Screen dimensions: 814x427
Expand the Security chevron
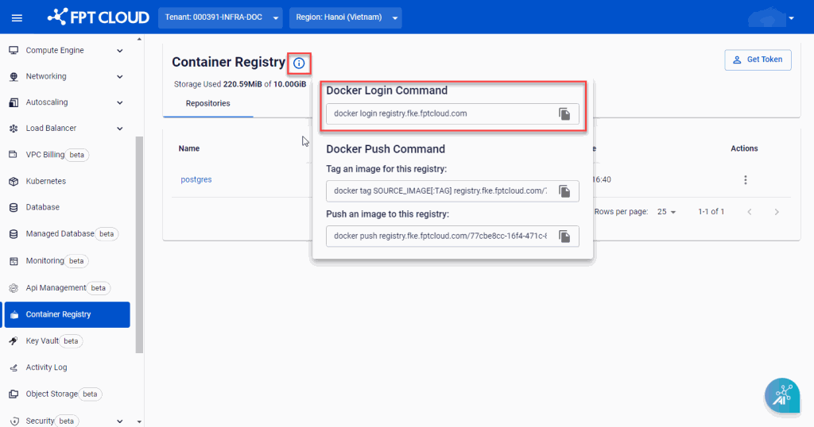pyautogui.click(x=120, y=421)
